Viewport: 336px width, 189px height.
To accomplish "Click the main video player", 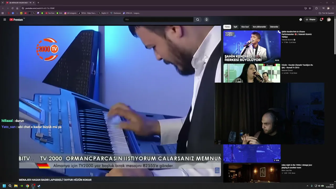I will tap(120, 101).
